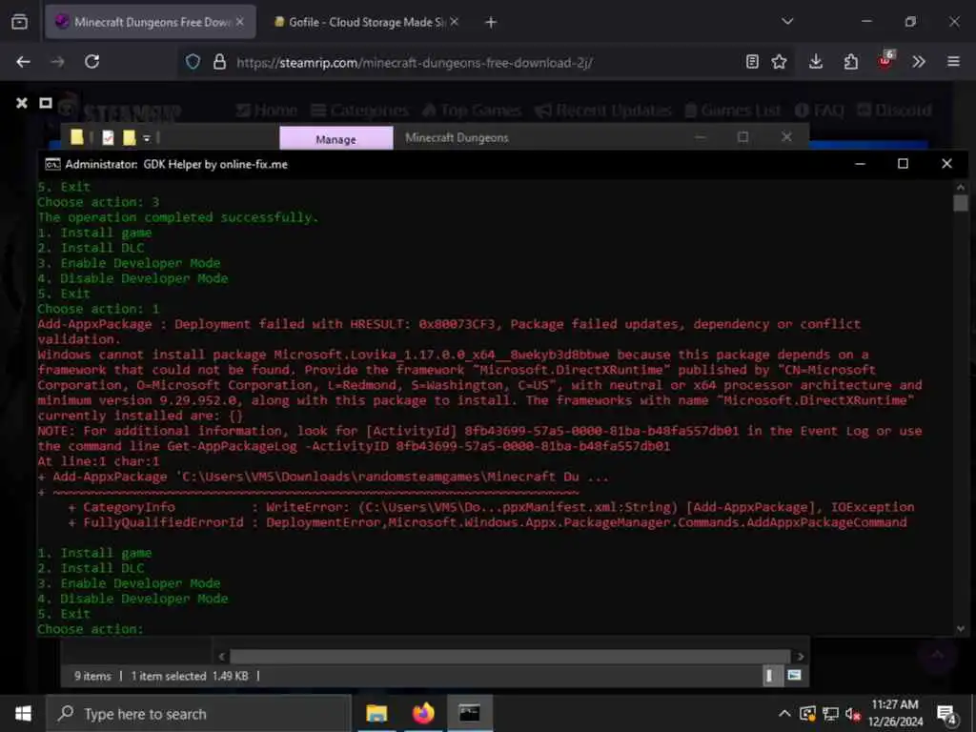This screenshot has width=976, height=732.
Task: Open the Windows Start menu
Action: coord(23,713)
